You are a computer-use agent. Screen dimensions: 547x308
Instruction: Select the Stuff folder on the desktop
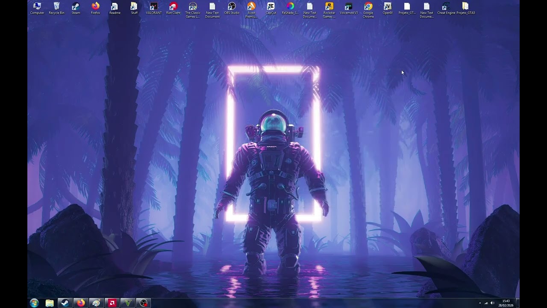pos(134,8)
